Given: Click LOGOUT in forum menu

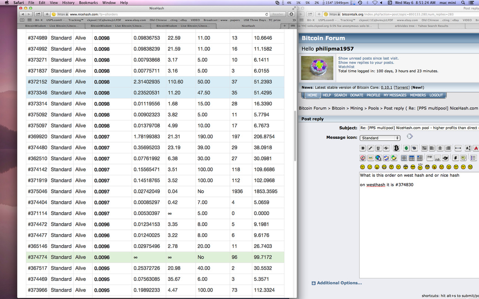Looking at the screenshot, I should [x=436, y=95].
